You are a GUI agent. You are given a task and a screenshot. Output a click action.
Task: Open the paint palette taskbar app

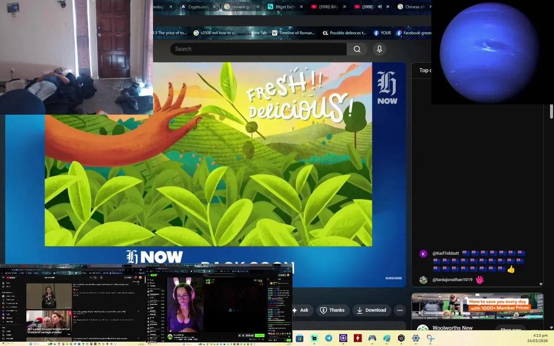click(x=386, y=338)
